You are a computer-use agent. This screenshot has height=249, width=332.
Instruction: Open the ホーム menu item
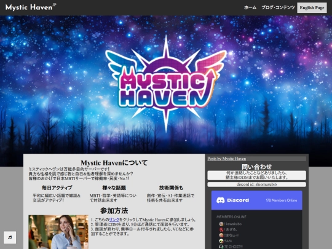click(x=250, y=7)
